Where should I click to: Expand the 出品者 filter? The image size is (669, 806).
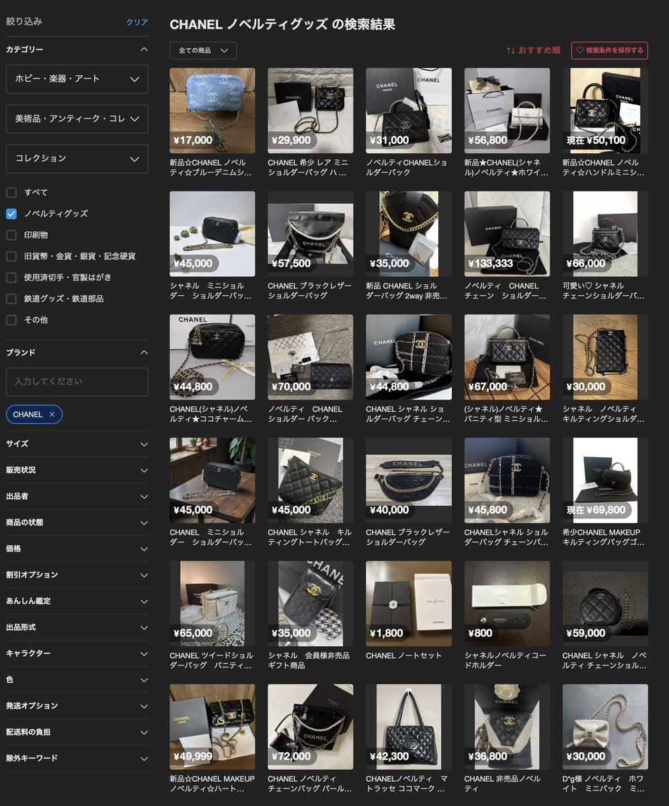point(77,496)
